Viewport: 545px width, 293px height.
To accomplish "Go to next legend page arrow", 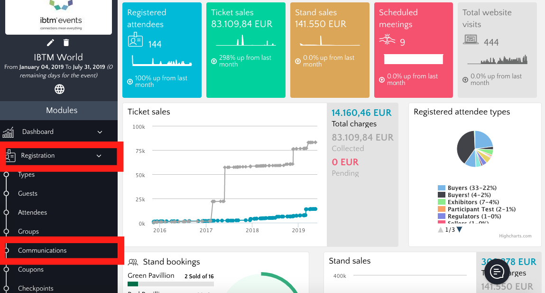I will (x=459, y=230).
